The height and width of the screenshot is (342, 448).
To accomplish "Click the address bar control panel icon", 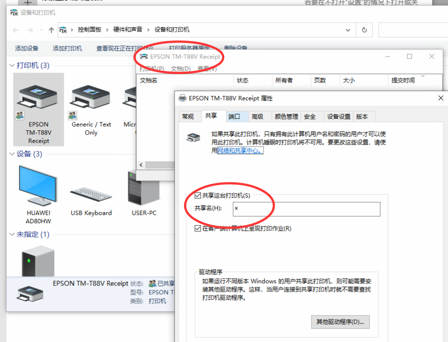I will point(63,30).
